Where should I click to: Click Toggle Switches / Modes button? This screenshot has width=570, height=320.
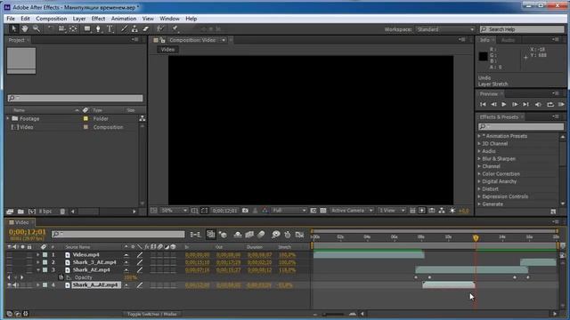click(x=152, y=314)
